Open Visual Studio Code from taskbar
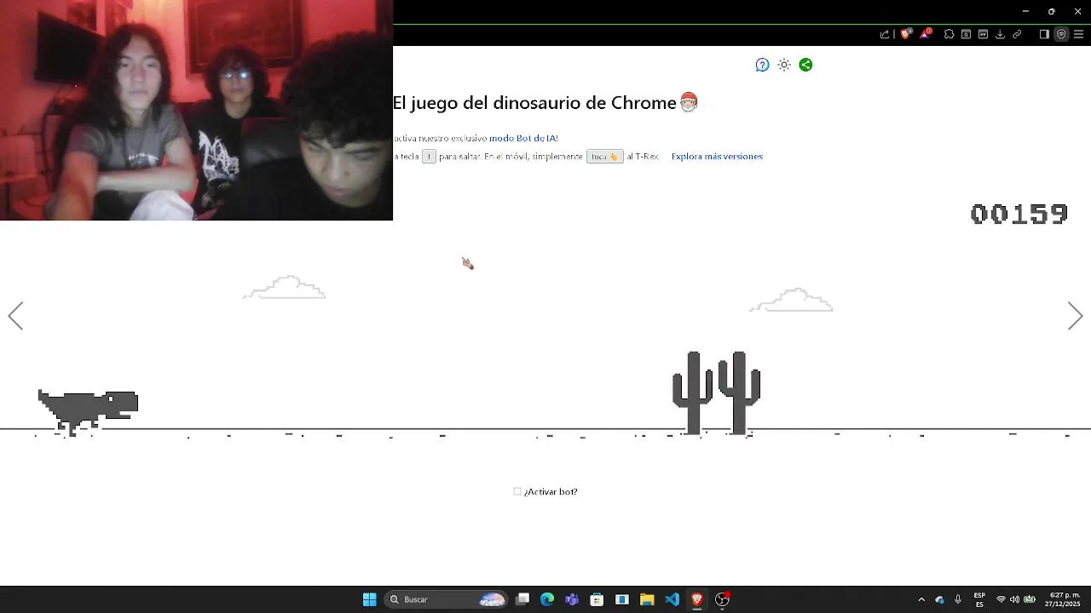1091x613 pixels. point(672,599)
